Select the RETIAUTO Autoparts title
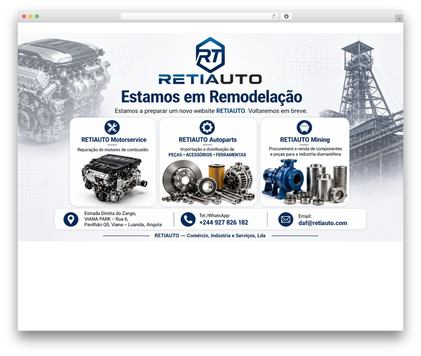This screenshot has height=356, width=421. pos(208,140)
